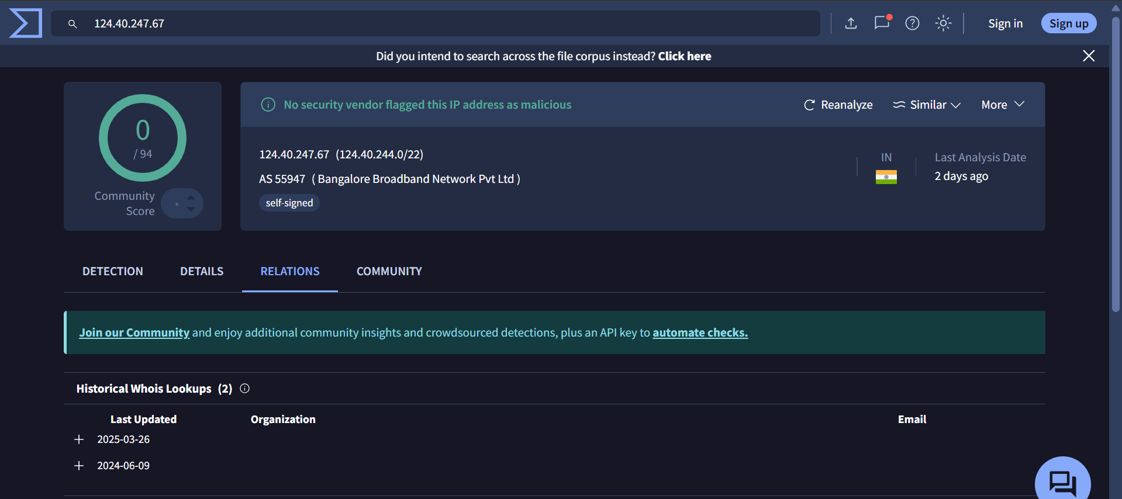Switch to the COMMUNITY tab
Screen dimensions: 1122x499
point(389,271)
